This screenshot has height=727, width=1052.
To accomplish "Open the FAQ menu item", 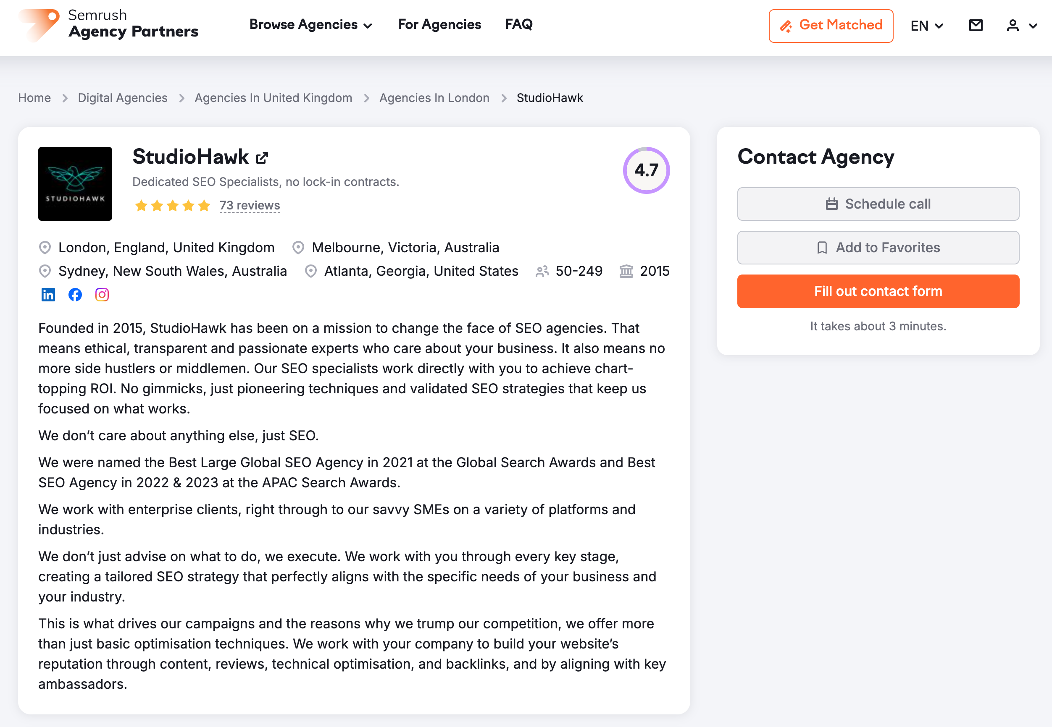I will pyautogui.click(x=519, y=25).
